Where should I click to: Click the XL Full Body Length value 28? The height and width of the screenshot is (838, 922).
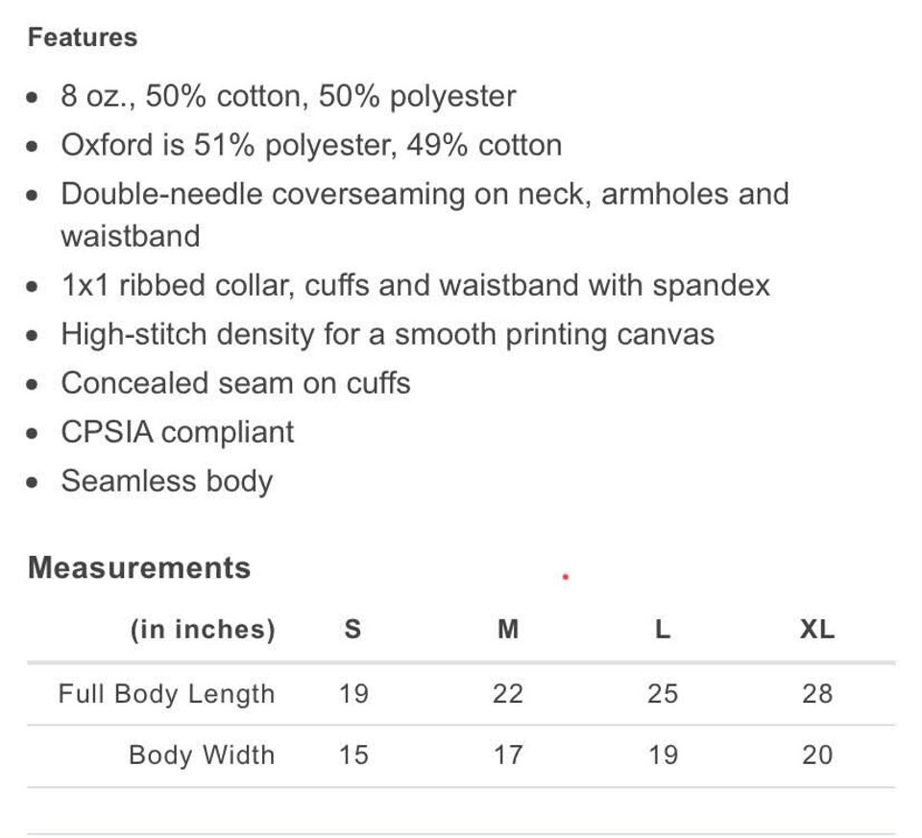click(x=817, y=694)
